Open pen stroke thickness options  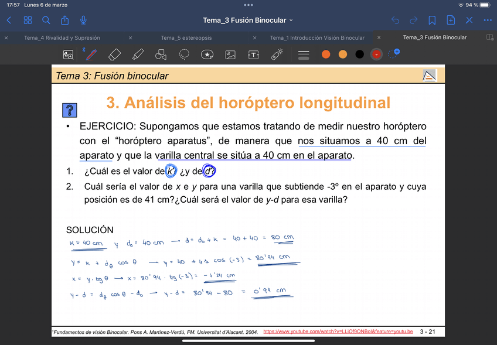pyautogui.click(x=304, y=54)
